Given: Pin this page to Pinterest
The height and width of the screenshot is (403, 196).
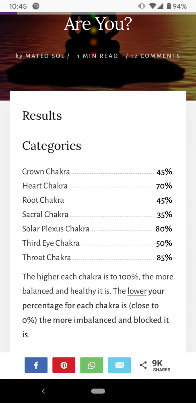Looking at the screenshot, I should pyautogui.click(x=64, y=365).
